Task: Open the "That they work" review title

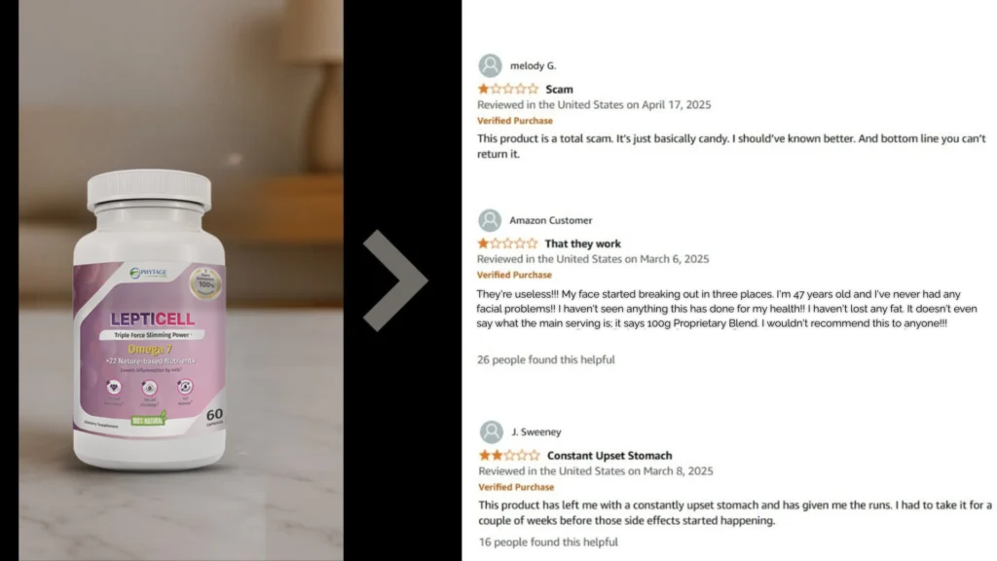Action: coord(582,243)
